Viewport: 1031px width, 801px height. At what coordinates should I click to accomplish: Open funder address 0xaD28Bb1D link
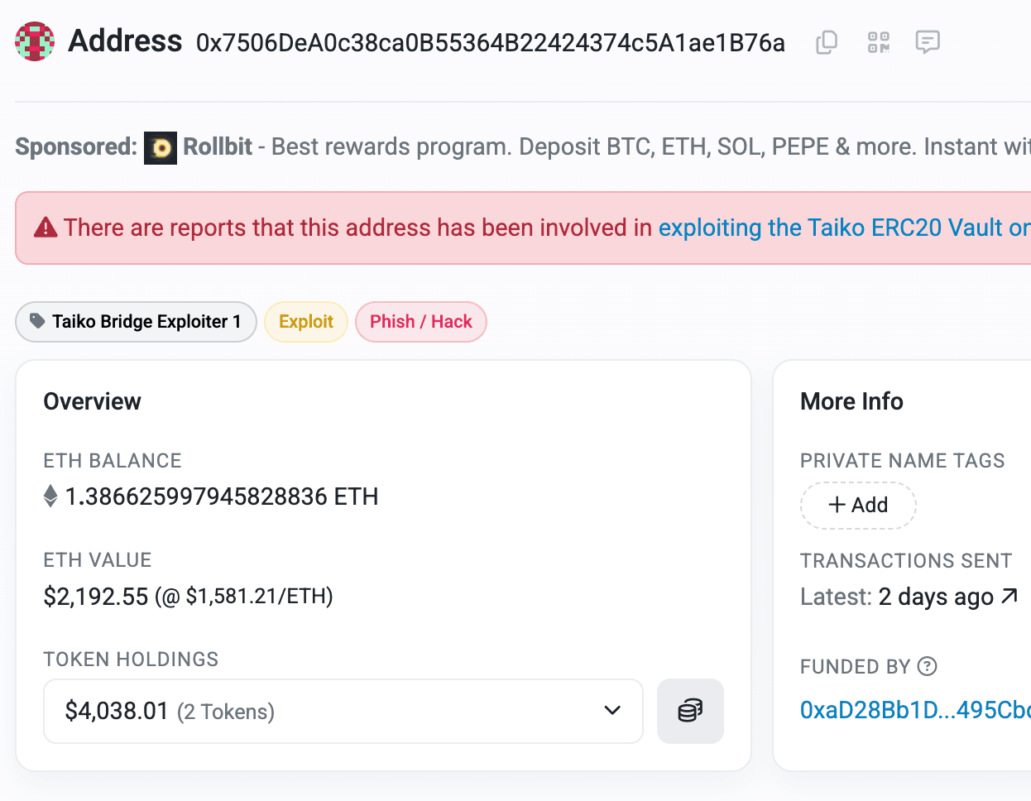click(x=915, y=710)
